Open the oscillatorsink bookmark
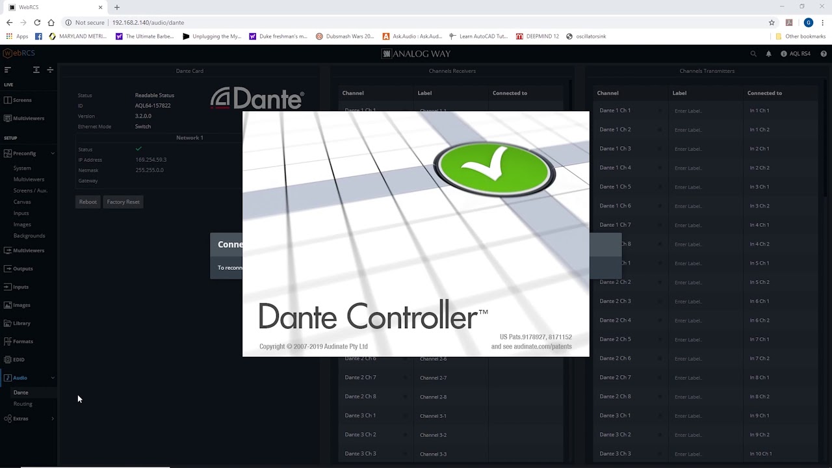This screenshot has height=468, width=832. pyautogui.click(x=586, y=36)
